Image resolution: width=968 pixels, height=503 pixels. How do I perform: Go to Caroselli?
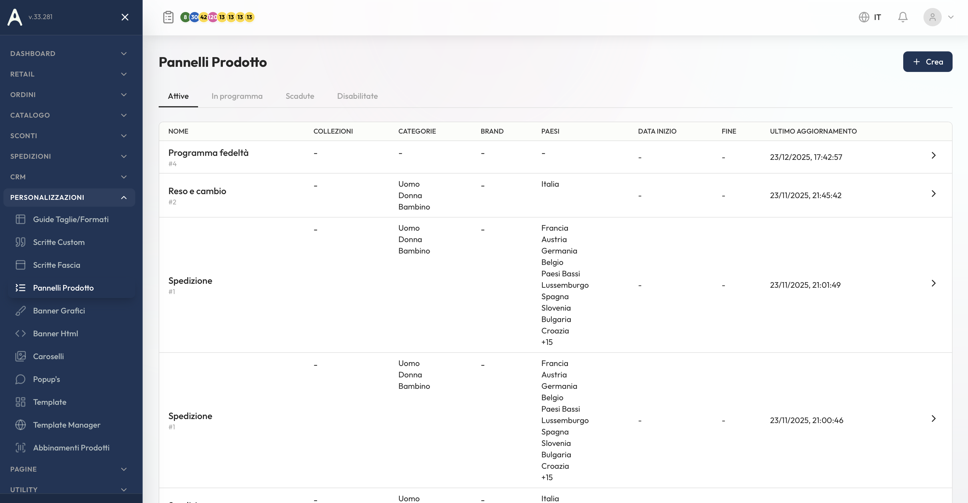[x=71, y=356]
